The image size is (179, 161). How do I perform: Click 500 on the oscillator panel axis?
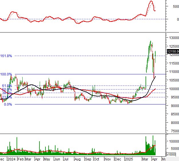point(176,6)
